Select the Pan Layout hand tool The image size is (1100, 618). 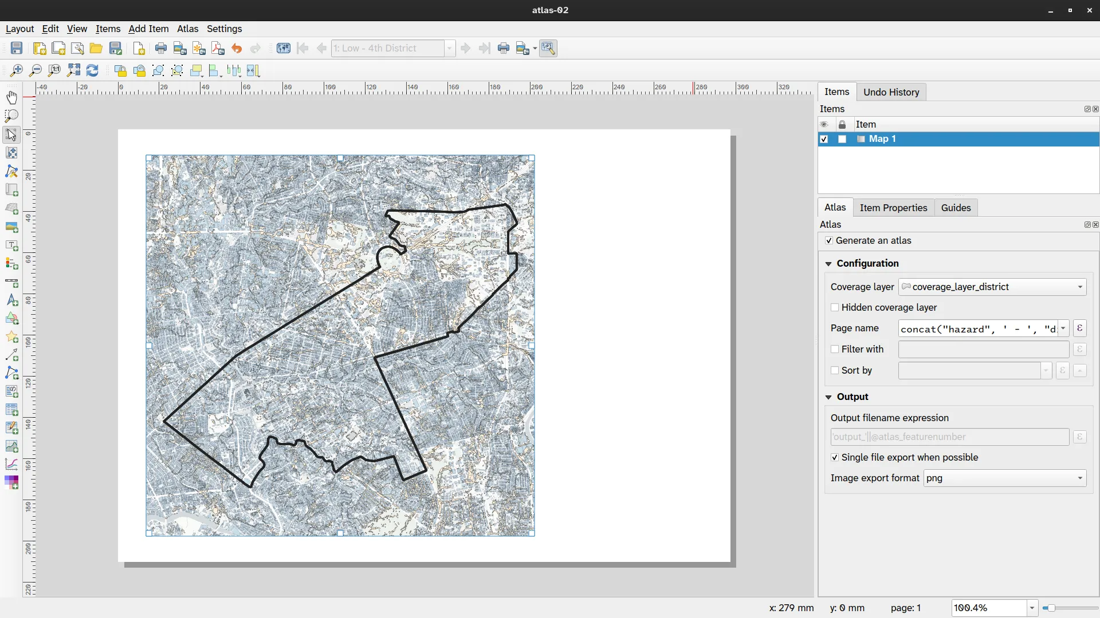(11, 97)
